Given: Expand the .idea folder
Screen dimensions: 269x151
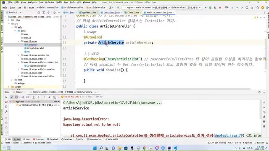Looking at the screenshot, I should [x=9, y=20].
